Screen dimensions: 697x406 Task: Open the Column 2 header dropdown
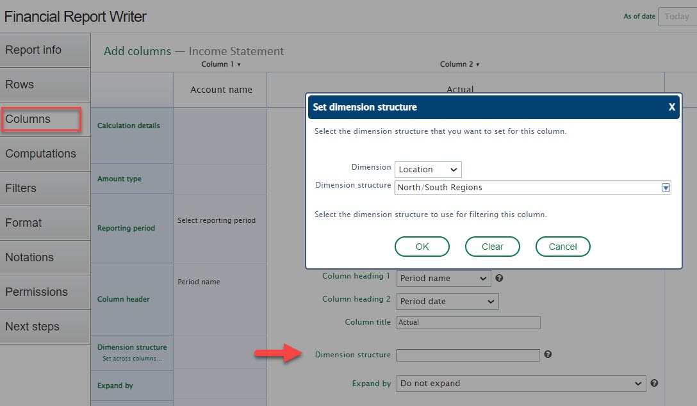coord(460,64)
